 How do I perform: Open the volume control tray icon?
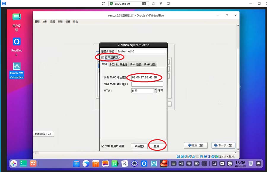[181, 164]
